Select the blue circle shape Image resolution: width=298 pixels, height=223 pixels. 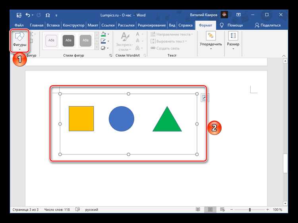(x=122, y=118)
